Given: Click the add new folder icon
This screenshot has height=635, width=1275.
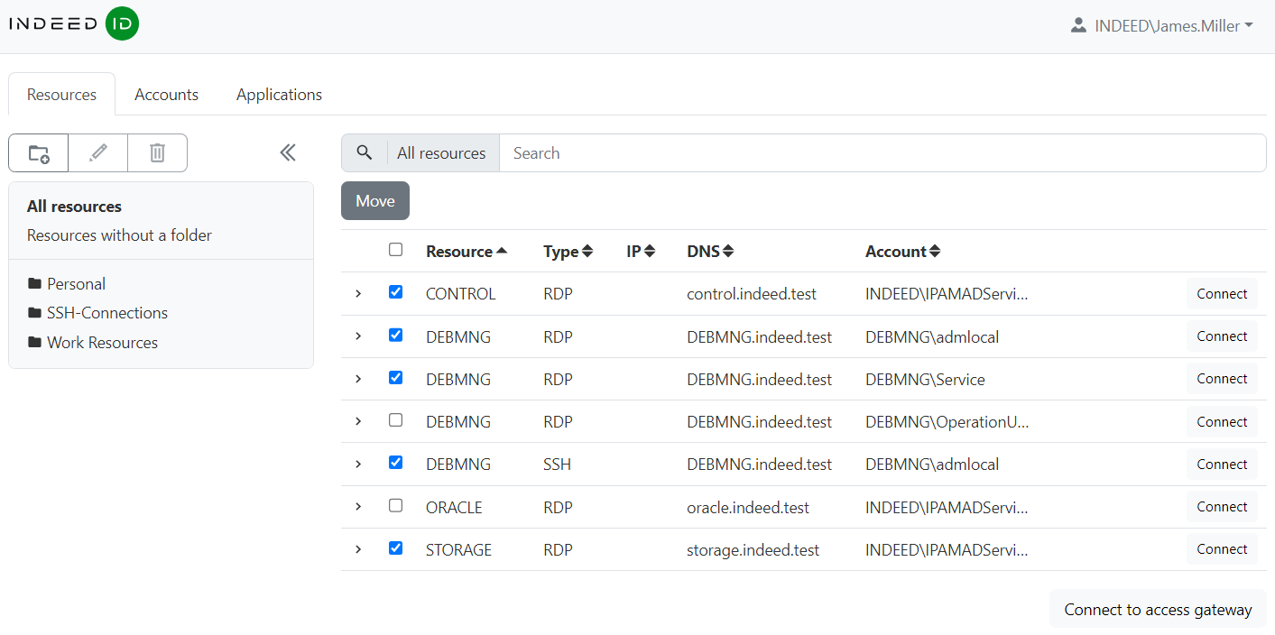Looking at the screenshot, I should pyautogui.click(x=39, y=153).
